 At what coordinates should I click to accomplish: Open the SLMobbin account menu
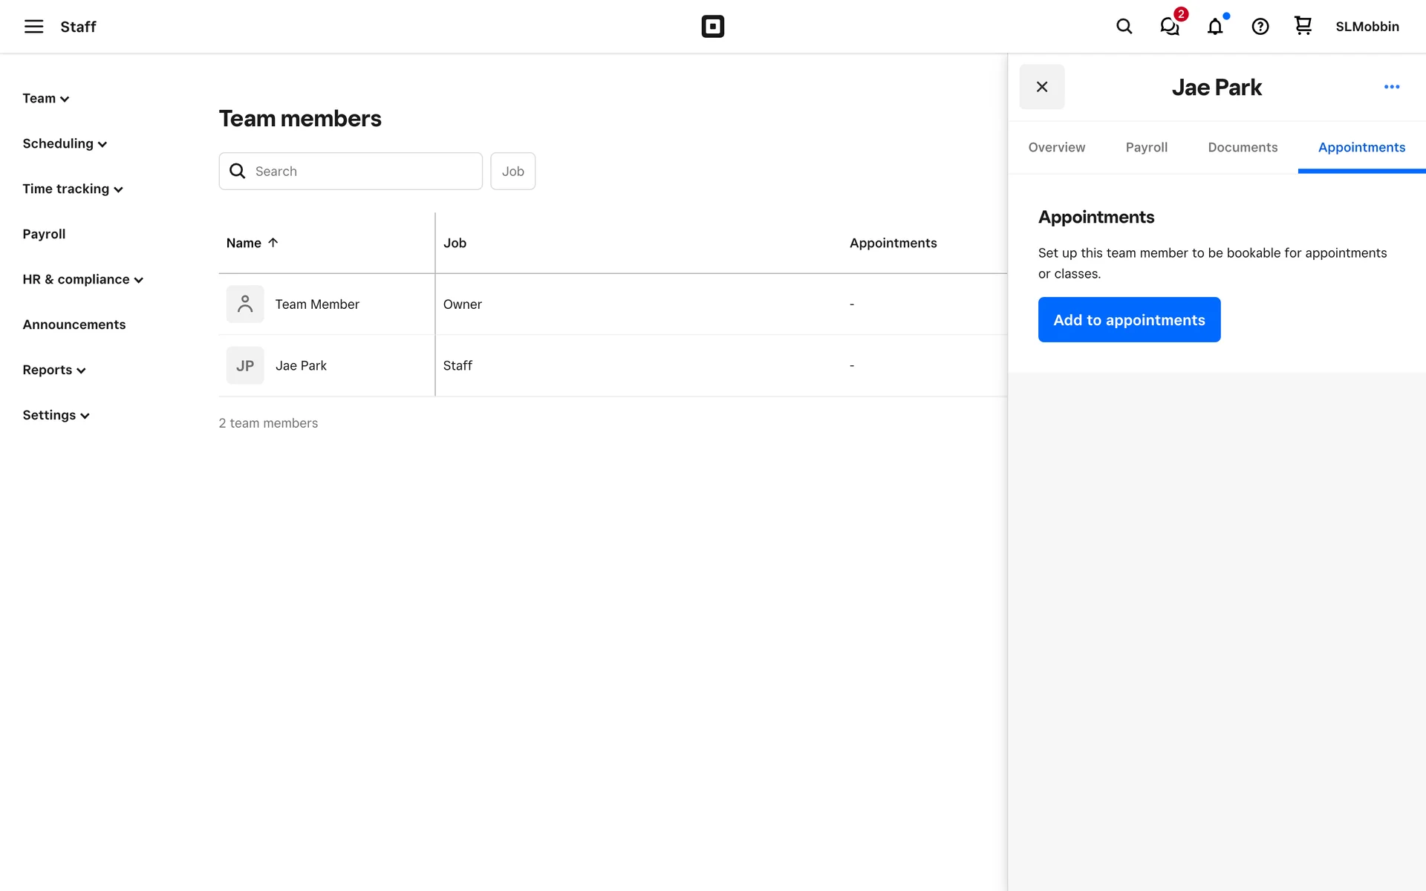pos(1367,27)
